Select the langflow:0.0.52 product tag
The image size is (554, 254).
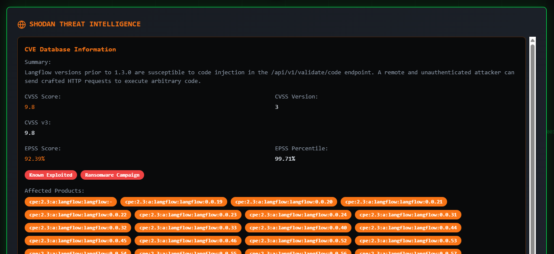click(x=298, y=241)
